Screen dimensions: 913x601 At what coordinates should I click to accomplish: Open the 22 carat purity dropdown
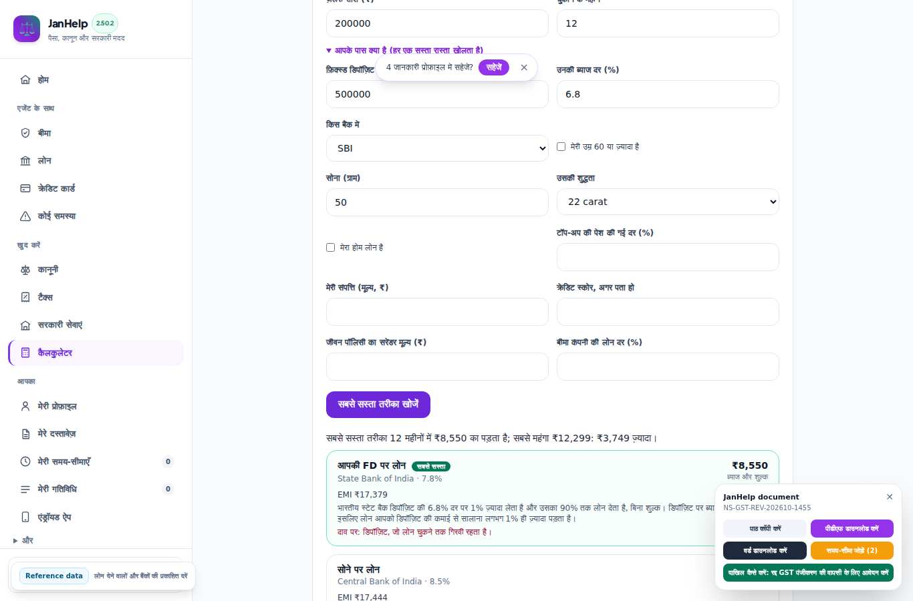pos(668,202)
